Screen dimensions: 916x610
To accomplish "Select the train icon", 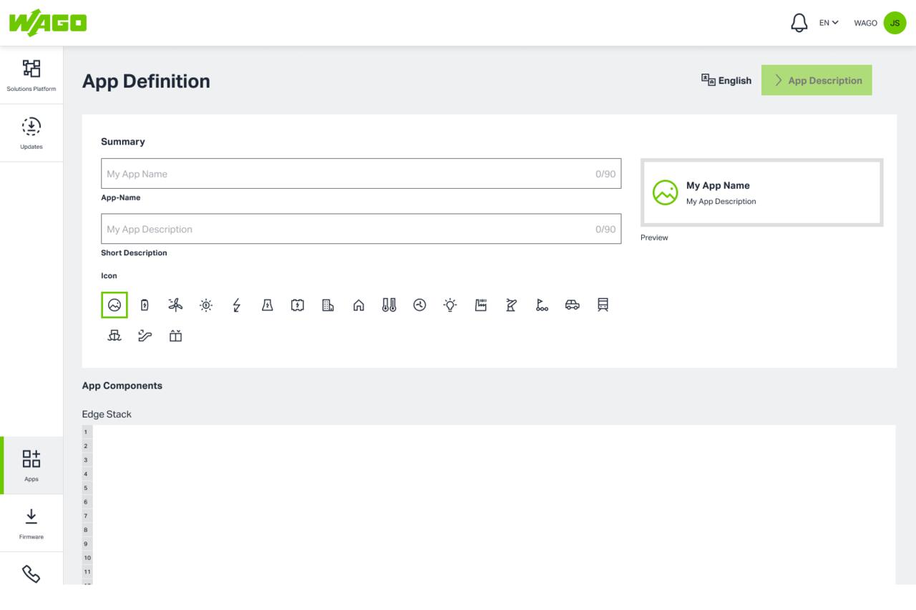I will [x=603, y=305].
